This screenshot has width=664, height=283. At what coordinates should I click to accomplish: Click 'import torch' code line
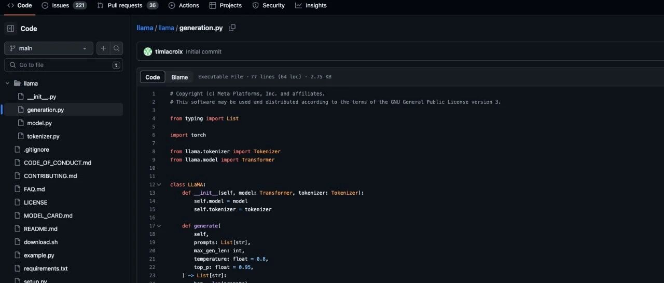pyautogui.click(x=188, y=135)
